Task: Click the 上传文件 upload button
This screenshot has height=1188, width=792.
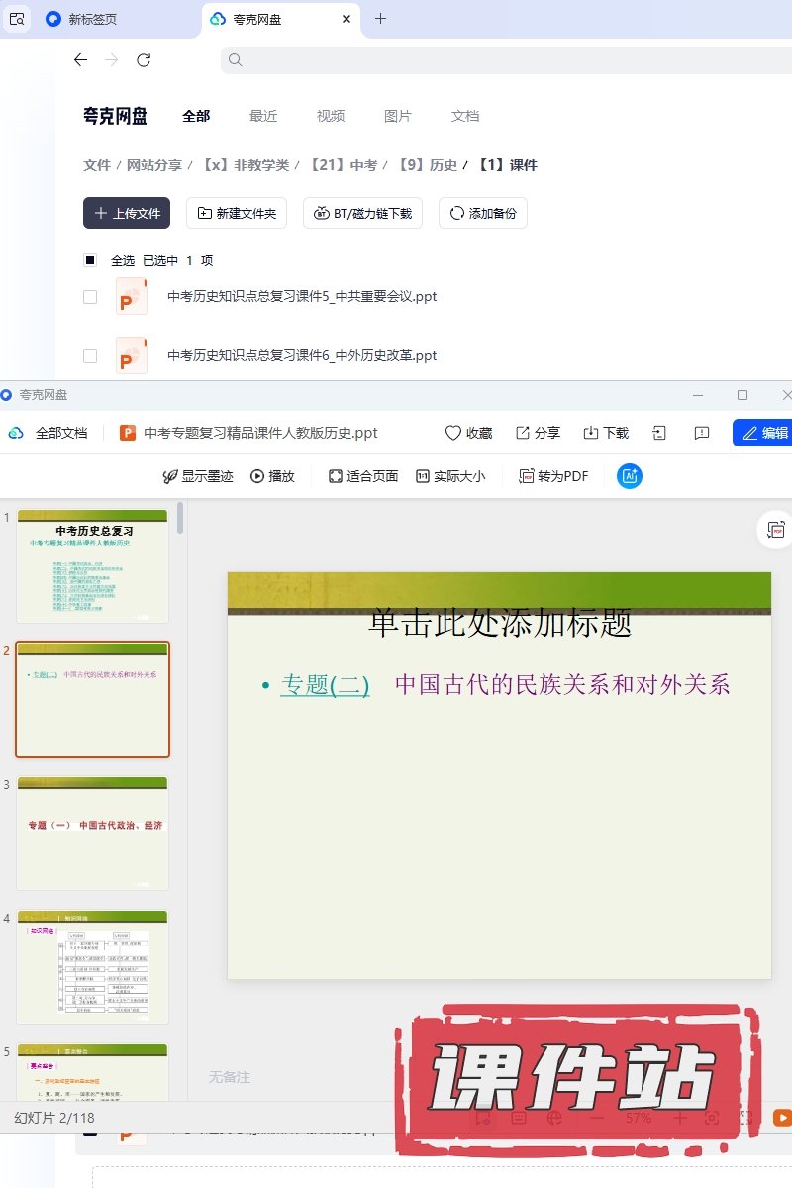Action: click(127, 213)
